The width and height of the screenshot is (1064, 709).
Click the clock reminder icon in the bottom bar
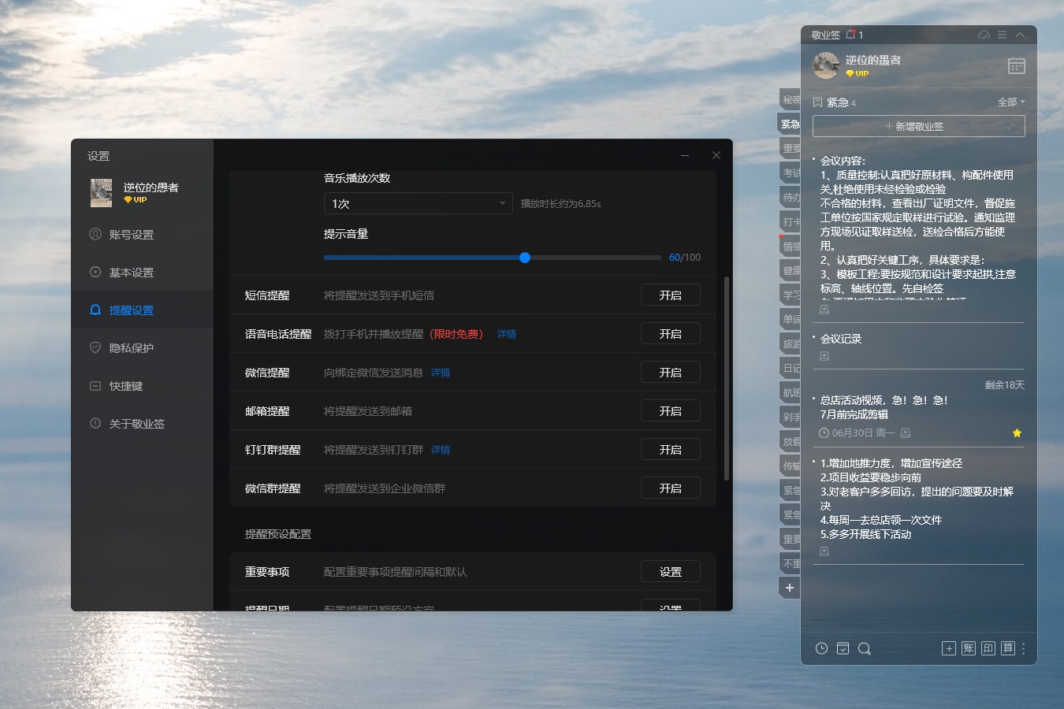(821, 648)
